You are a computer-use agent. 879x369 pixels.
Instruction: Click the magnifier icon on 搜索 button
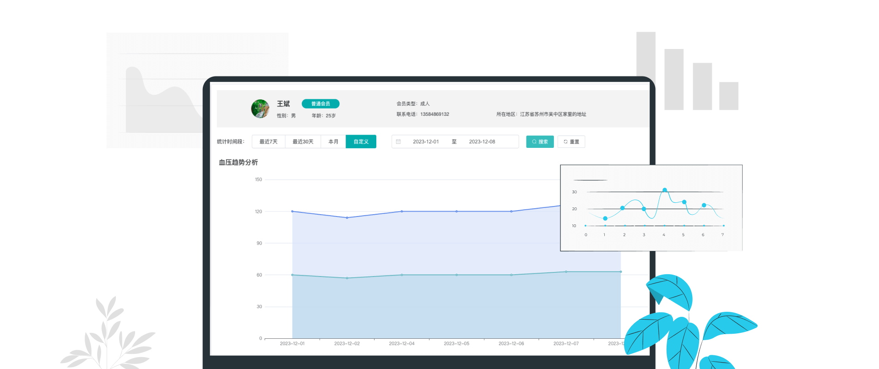[534, 142]
